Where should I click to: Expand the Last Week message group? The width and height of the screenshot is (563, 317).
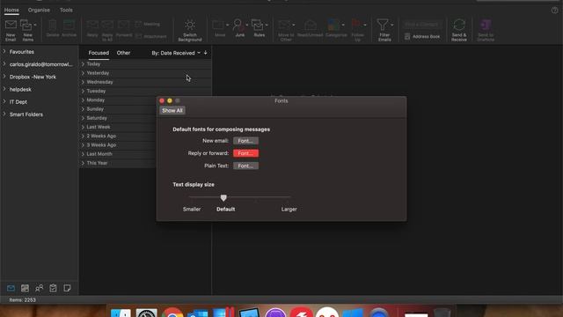click(x=83, y=127)
